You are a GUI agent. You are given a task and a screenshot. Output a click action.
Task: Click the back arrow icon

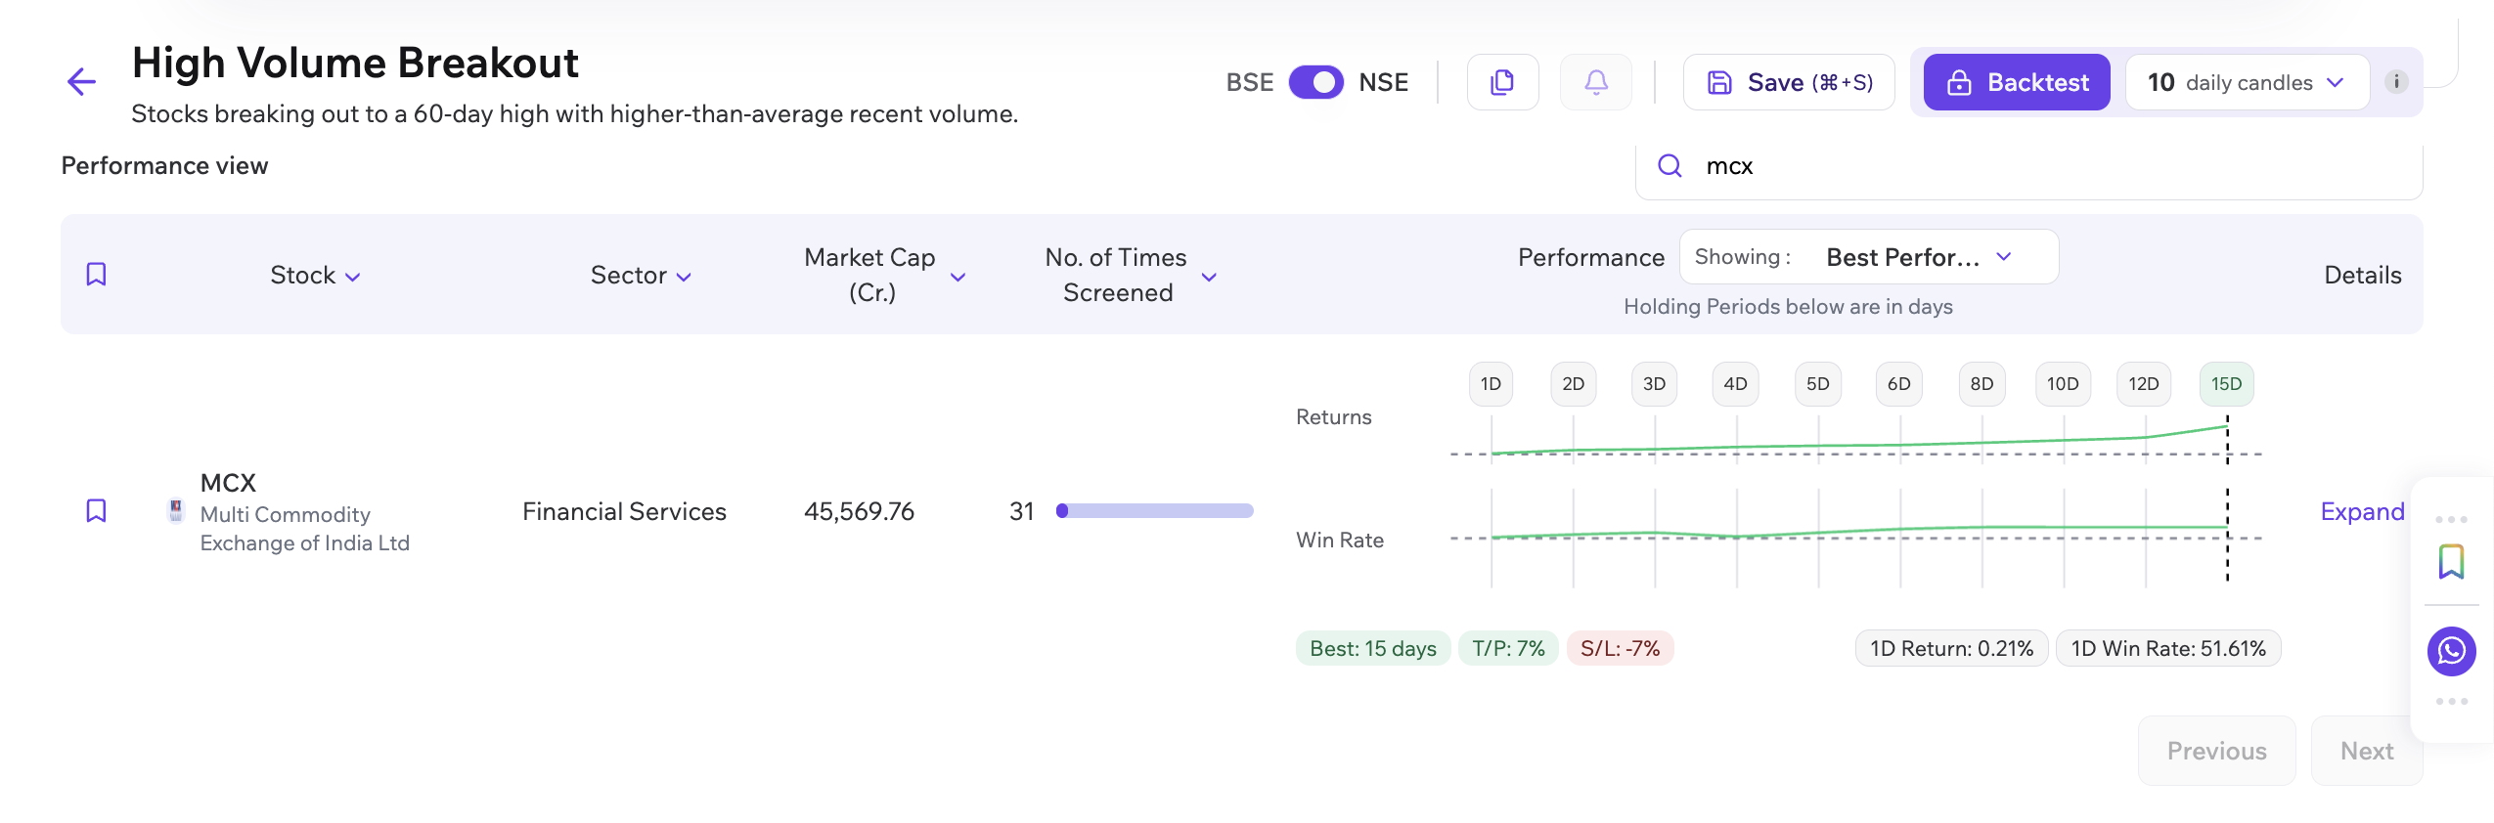pyautogui.click(x=81, y=82)
